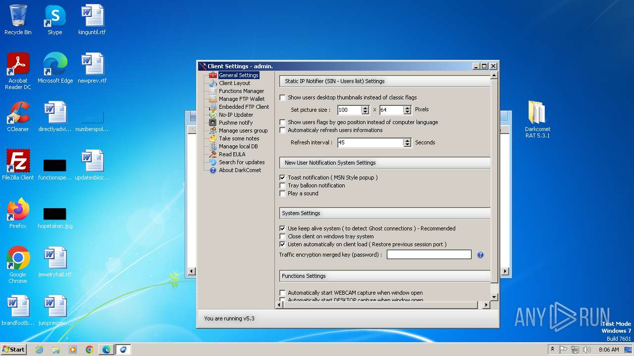Open General Settings toolbox icon

tap(213, 75)
